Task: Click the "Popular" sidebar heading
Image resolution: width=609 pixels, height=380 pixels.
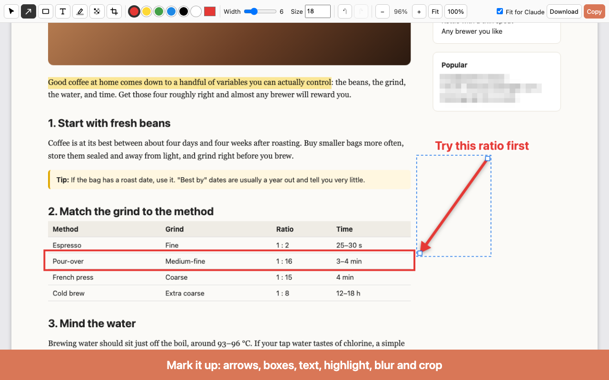Action: (454, 65)
